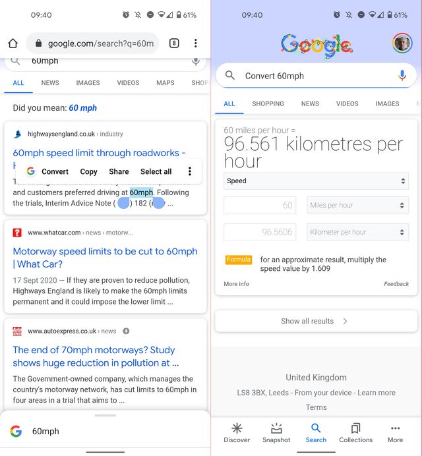Open the Miles per hour unit dropdown

click(x=357, y=206)
